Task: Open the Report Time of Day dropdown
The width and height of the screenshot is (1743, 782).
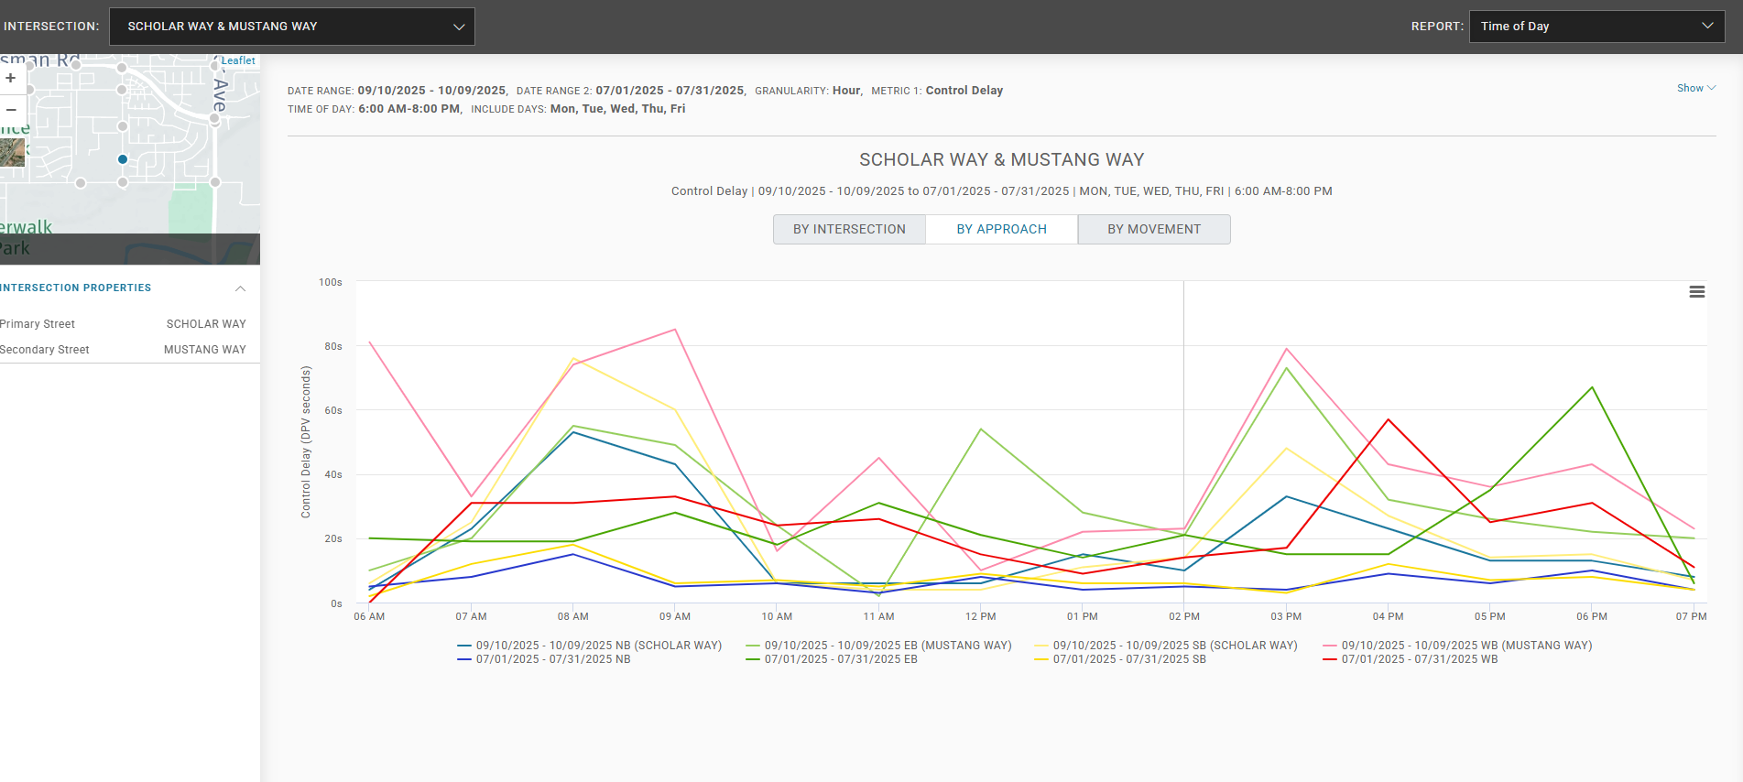Action: coord(1596,27)
